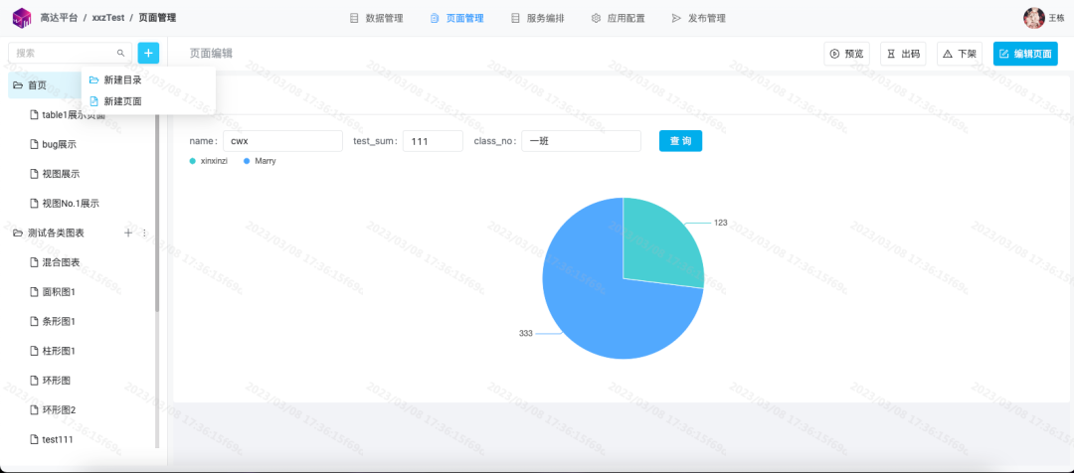The height and width of the screenshot is (473, 1074).
Task: Click the 预览 button
Action: click(x=846, y=54)
